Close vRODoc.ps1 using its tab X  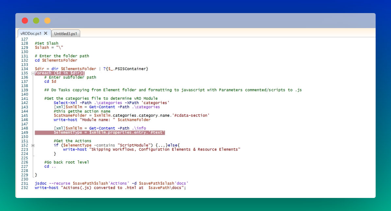click(45, 33)
